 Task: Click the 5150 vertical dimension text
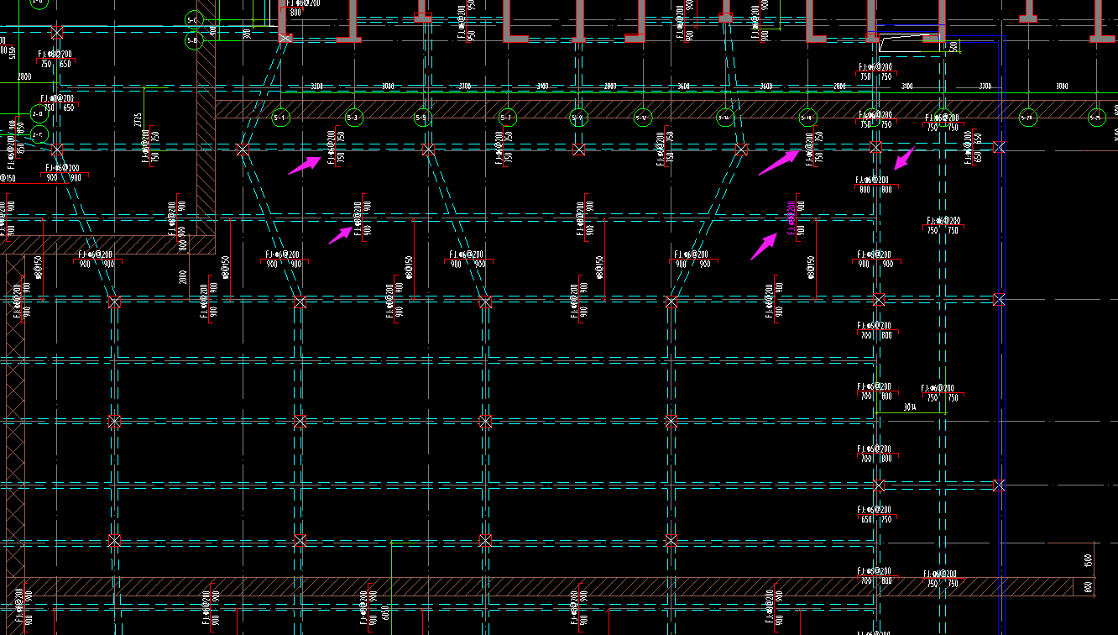(13, 51)
